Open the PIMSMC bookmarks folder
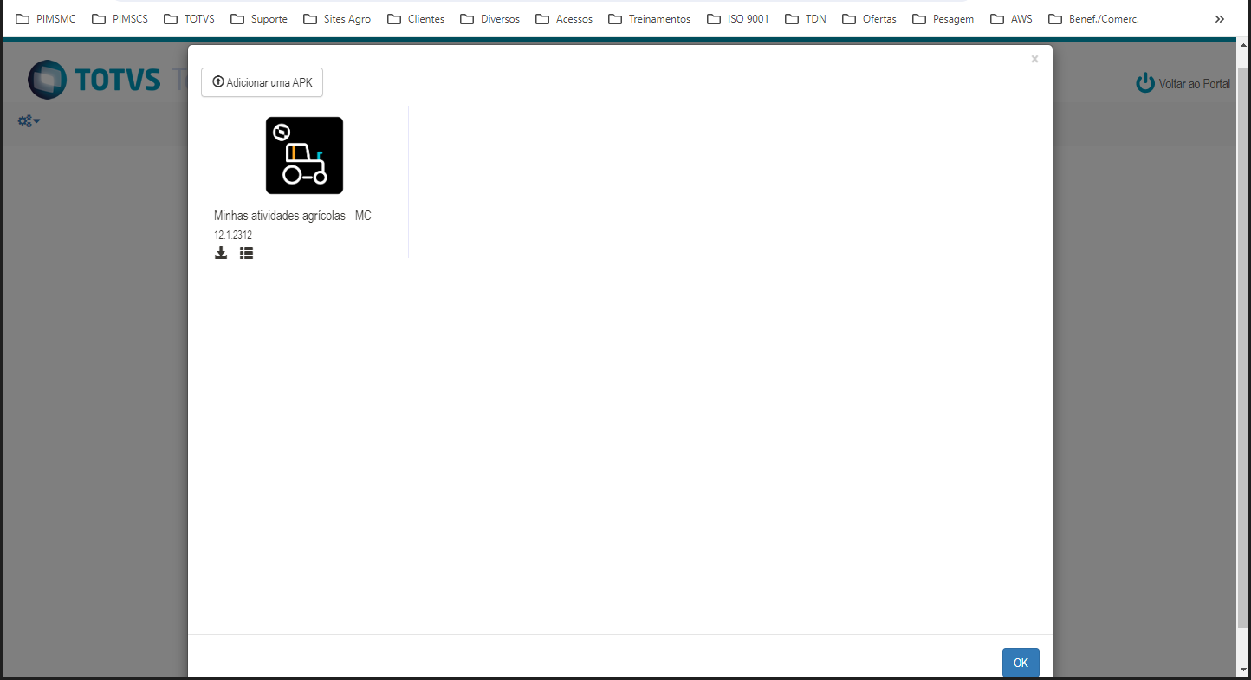 click(x=46, y=19)
